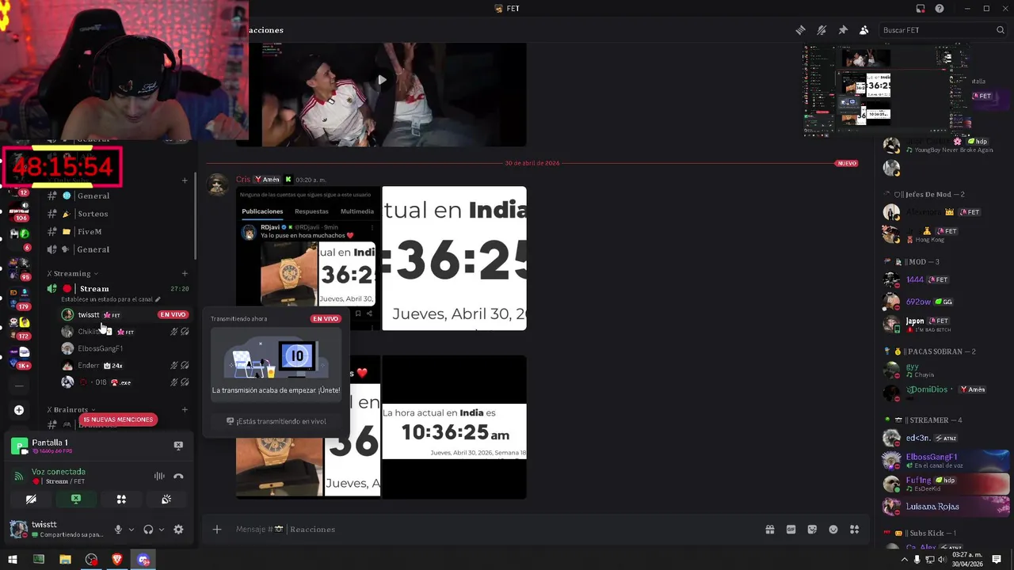Play the video in chat
This screenshot has width=1014, height=570.
(x=382, y=79)
